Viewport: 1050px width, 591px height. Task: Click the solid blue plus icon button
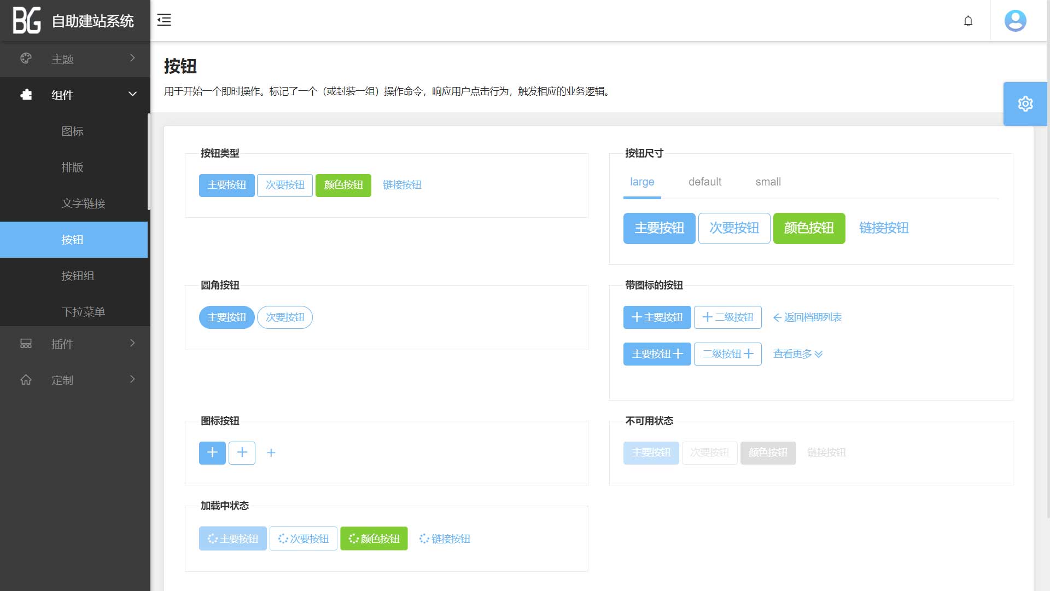pos(212,453)
